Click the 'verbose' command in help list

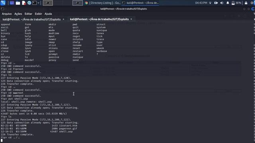coord(102,51)
